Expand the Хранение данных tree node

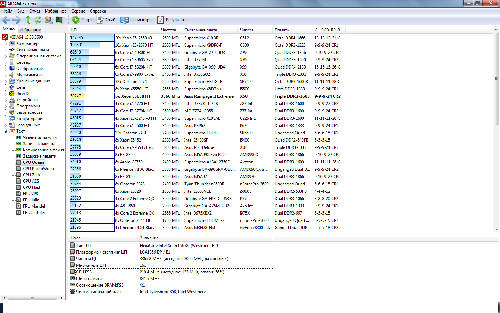pyautogui.click(x=6, y=81)
